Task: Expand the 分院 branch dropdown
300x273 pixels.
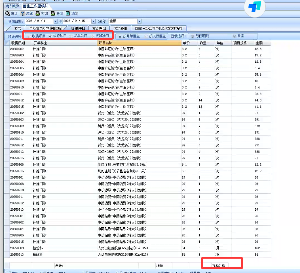Action: coord(139,21)
